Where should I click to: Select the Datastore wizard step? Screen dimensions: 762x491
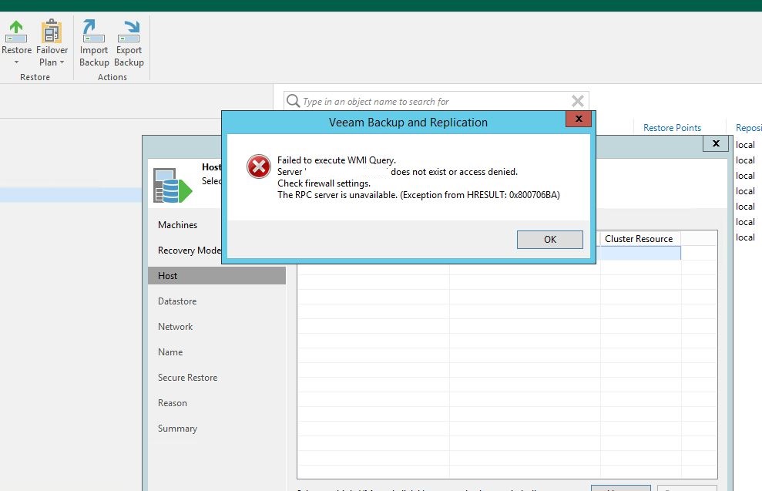tap(177, 301)
